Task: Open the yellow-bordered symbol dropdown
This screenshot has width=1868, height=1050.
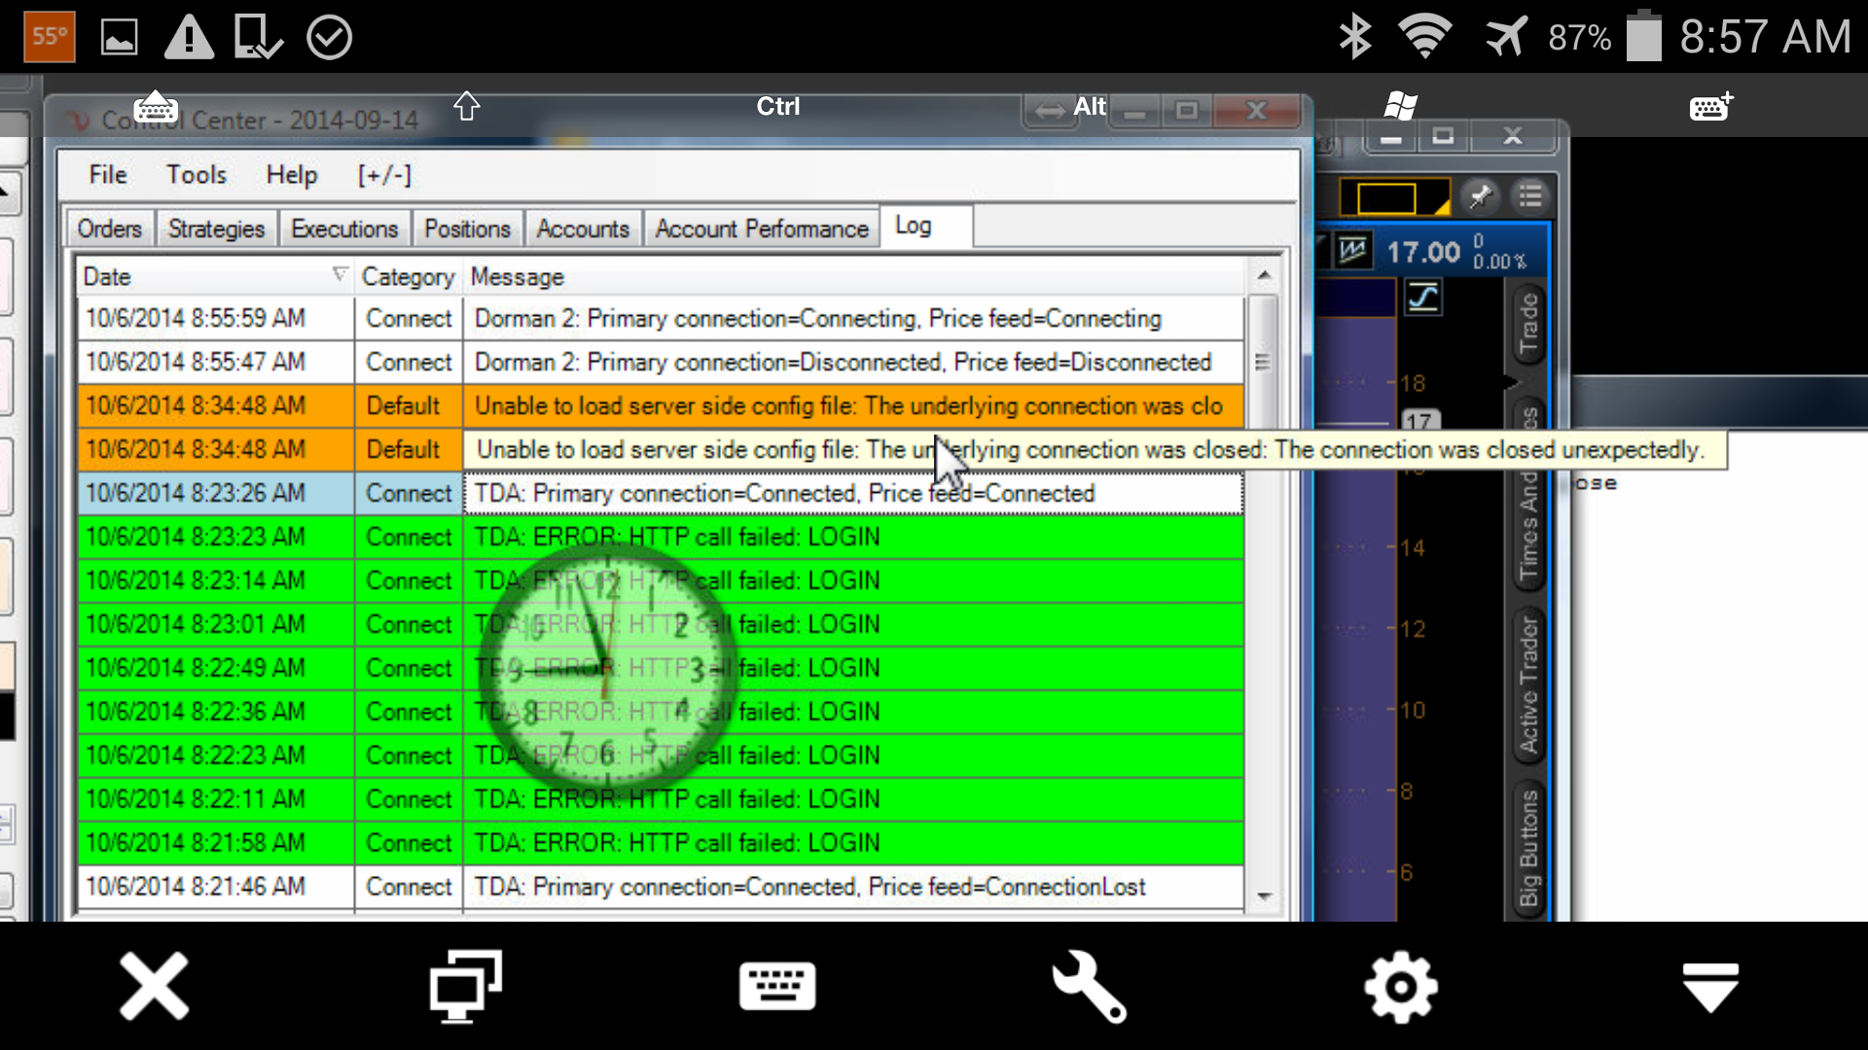Action: coord(1393,198)
